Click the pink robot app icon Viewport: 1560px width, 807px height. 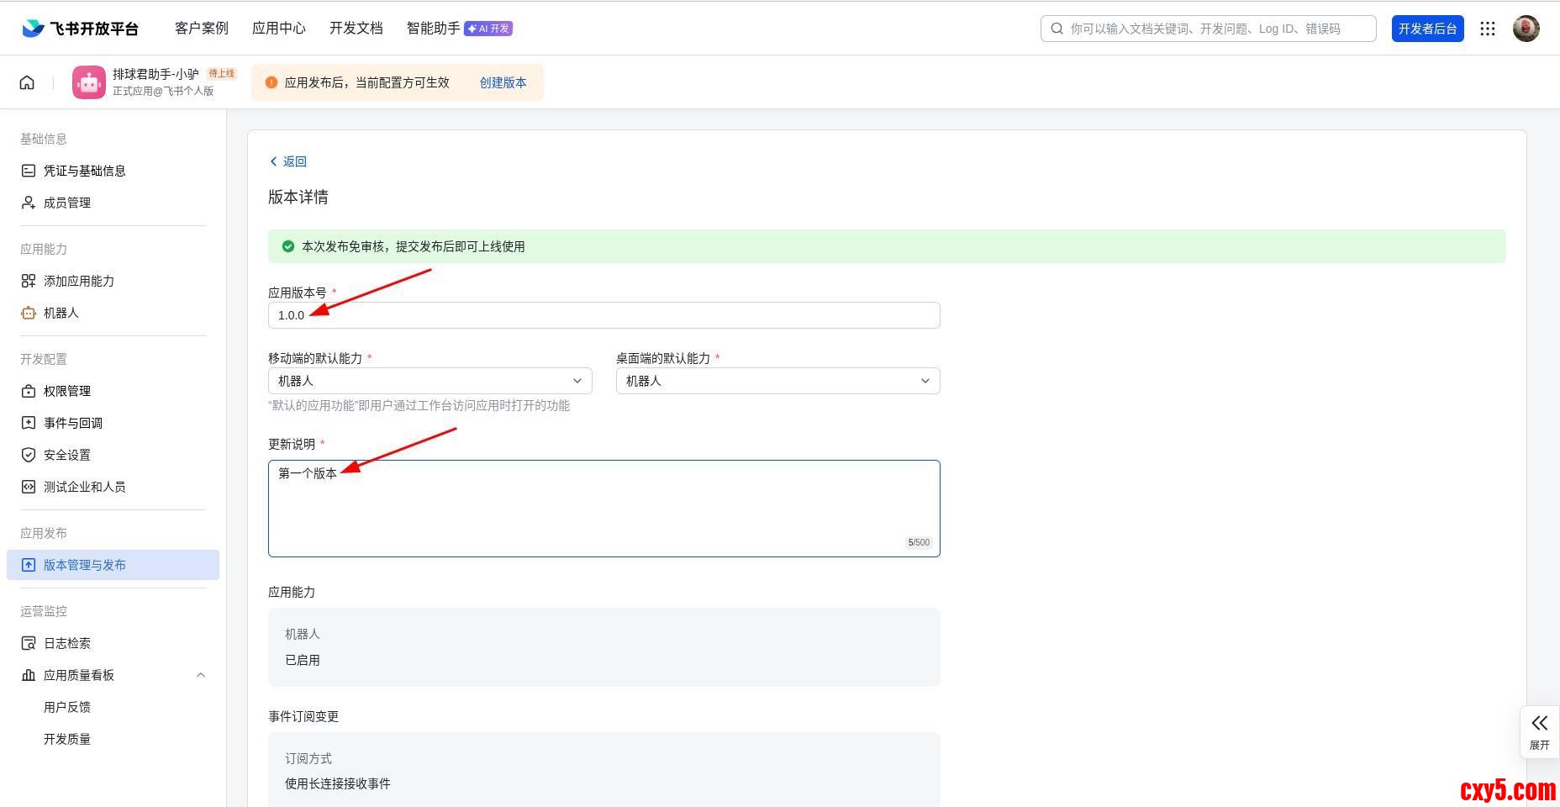point(88,82)
